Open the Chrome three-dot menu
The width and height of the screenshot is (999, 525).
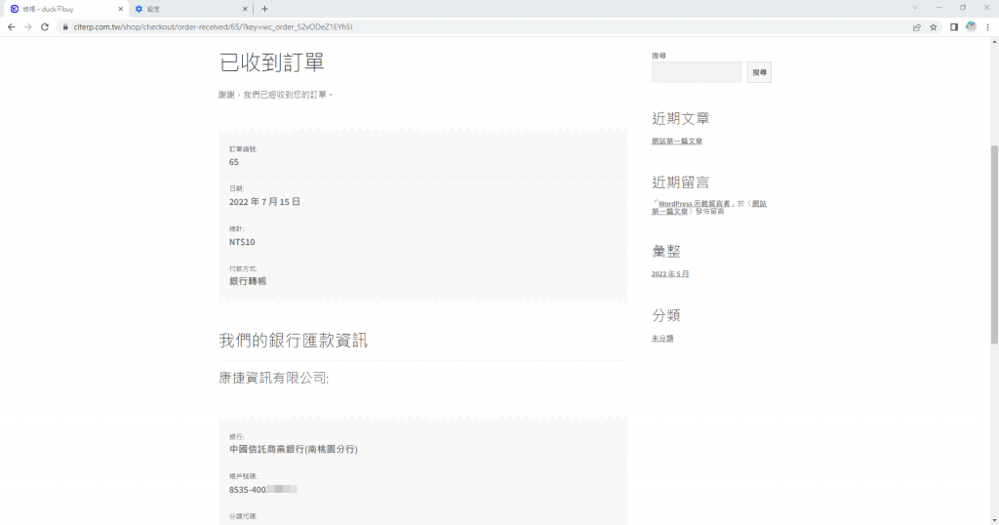[x=987, y=27]
